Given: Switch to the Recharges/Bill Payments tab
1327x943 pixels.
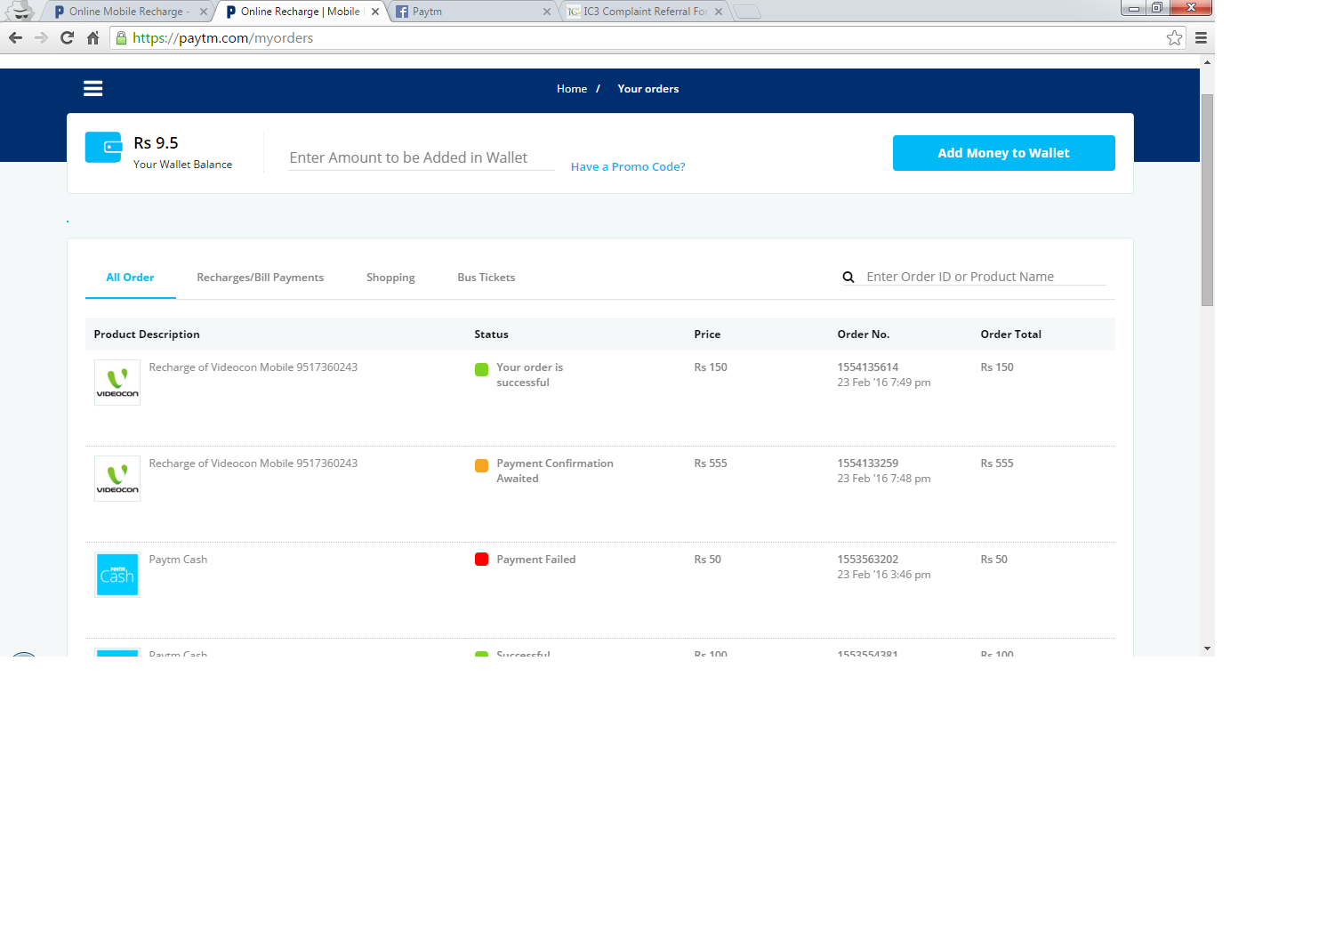Looking at the screenshot, I should (260, 278).
